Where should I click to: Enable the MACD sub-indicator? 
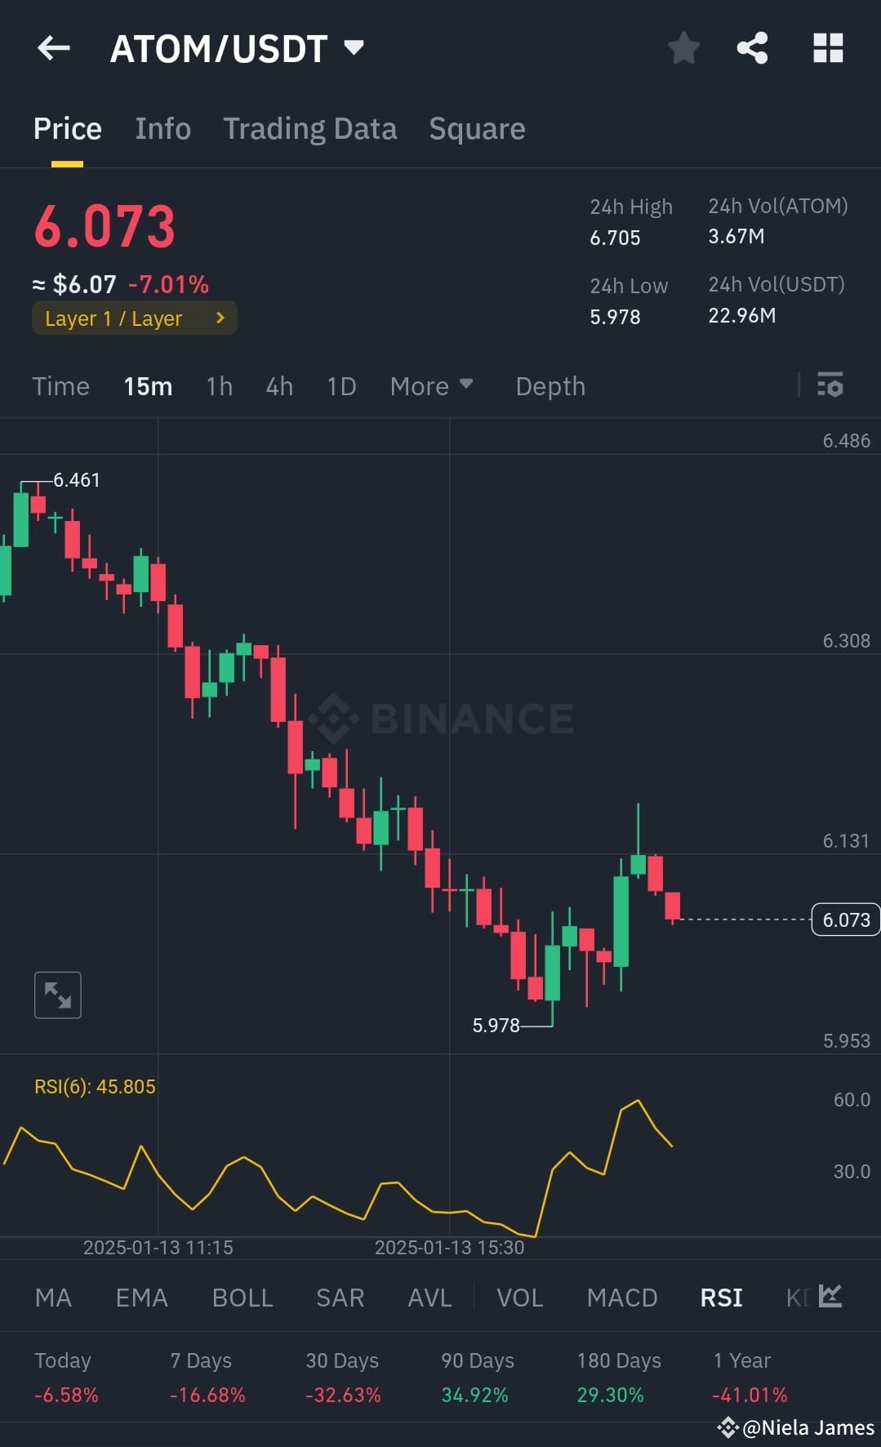pos(622,1298)
